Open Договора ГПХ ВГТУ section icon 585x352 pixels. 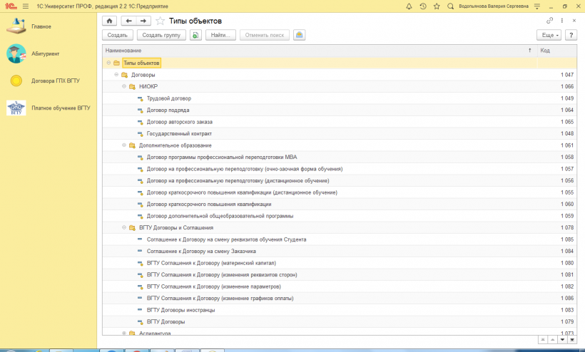click(16, 81)
